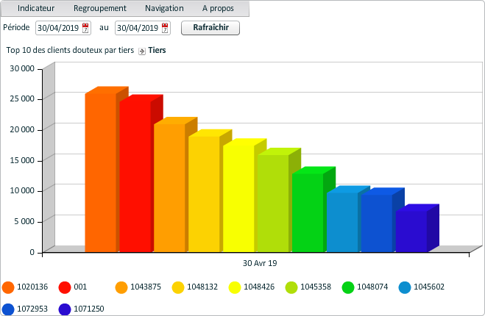Click the blue legend swatch for 1072953
Image resolution: width=485 pixels, height=316 pixels.
click(8, 309)
